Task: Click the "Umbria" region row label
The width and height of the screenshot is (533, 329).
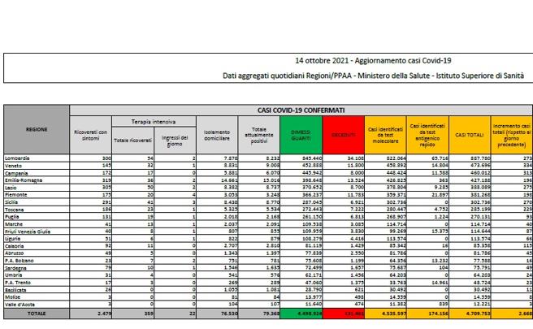Action: coord(13,275)
